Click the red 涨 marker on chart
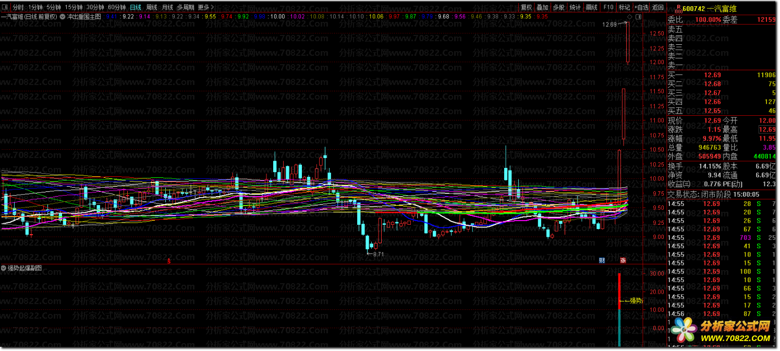780x351 pixels. [623, 260]
